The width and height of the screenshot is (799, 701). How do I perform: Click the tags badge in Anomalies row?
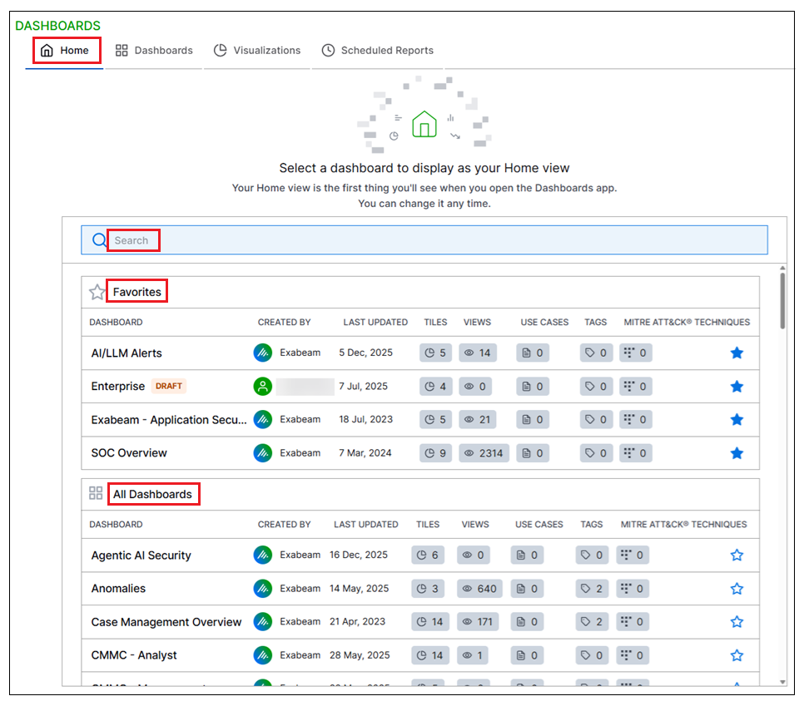pos(591,589)
